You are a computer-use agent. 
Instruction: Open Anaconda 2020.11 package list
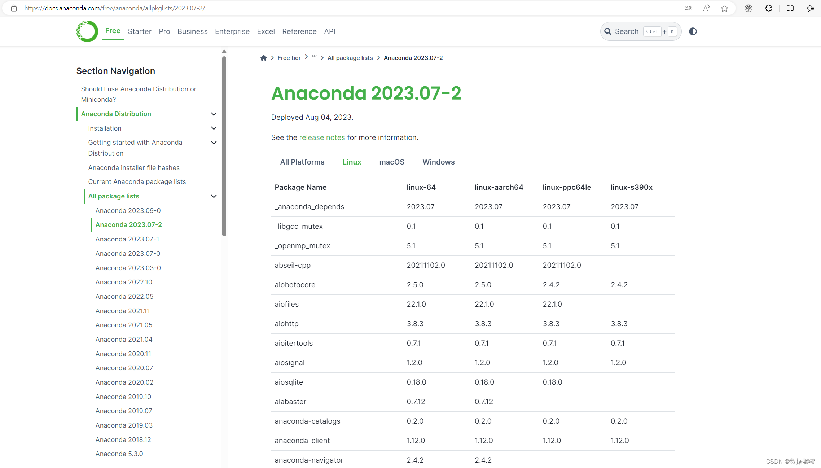coord(123,354)
